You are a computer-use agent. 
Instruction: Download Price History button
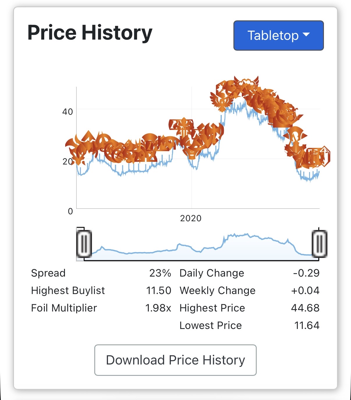point(175,360)
